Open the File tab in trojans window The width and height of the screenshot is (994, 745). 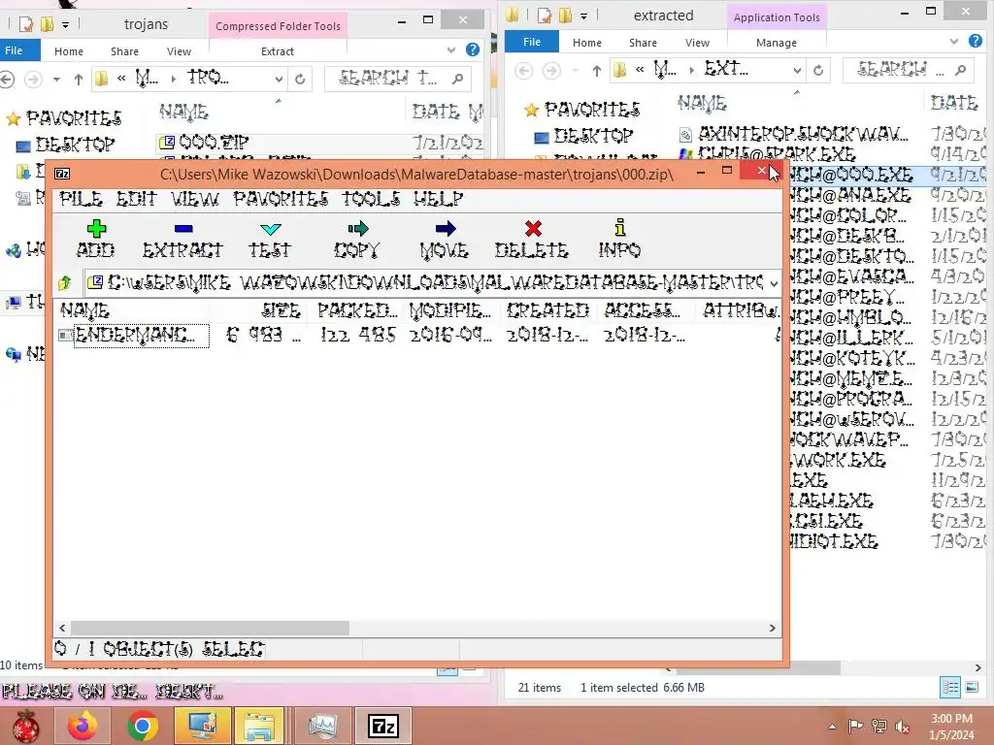coord(14,50)
